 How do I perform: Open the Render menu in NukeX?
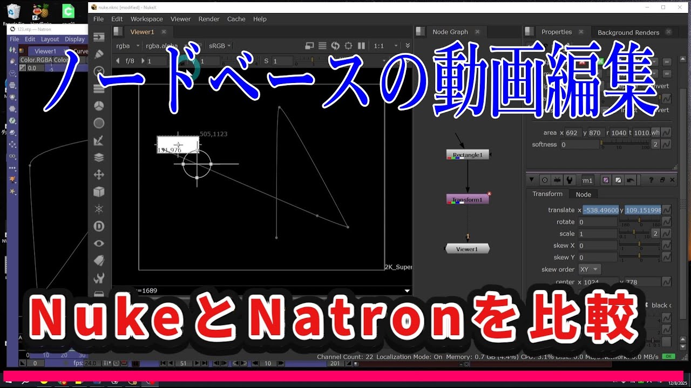pyautogui.click(x=209, y=19)
